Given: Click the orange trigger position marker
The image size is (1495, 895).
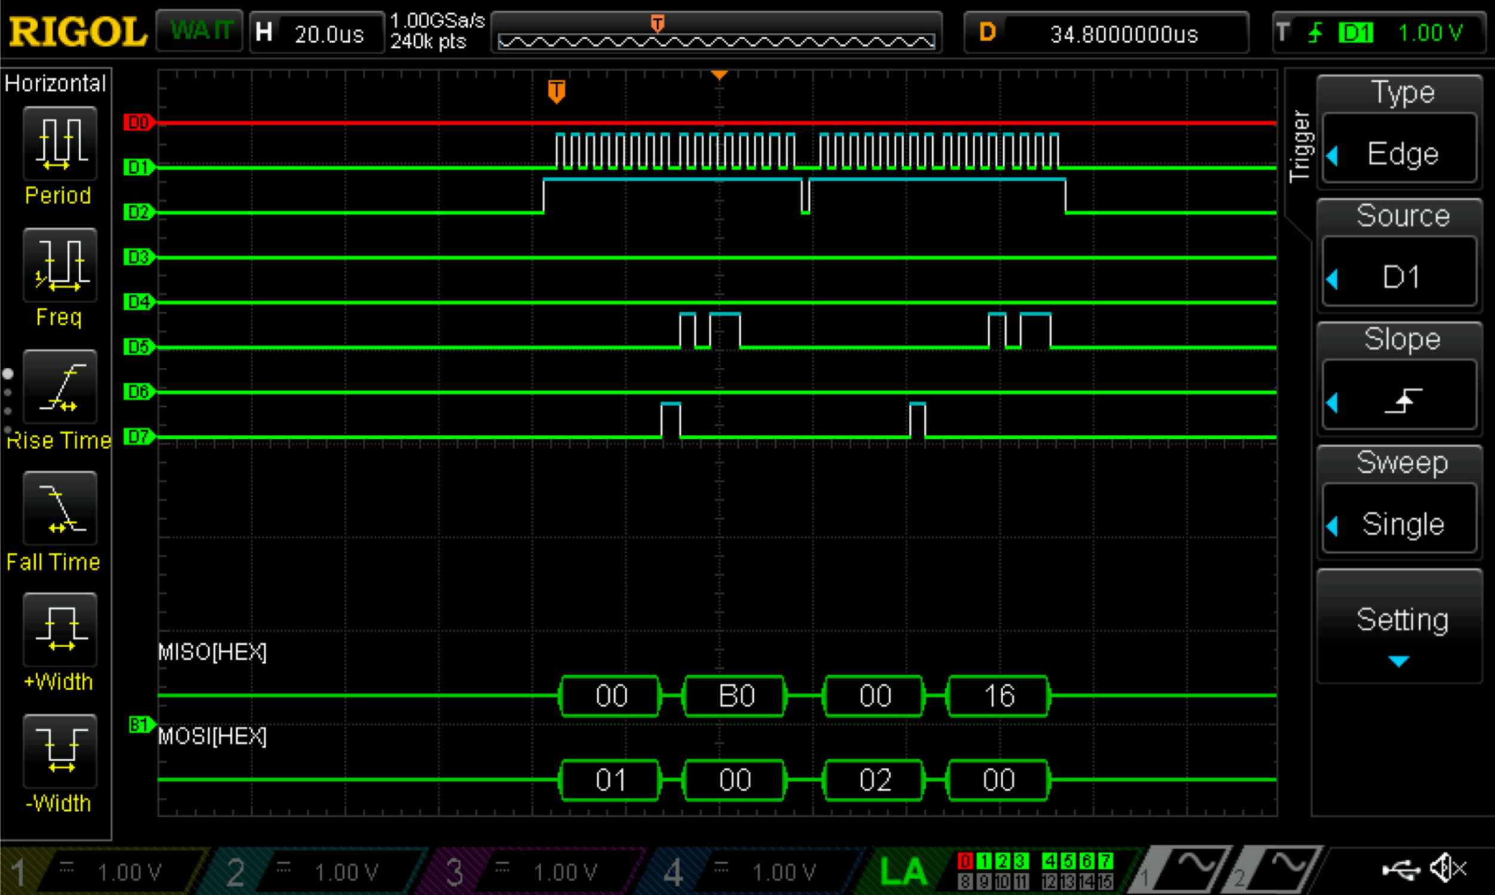Looking at the screenshot, I should [x=556, y=91].
